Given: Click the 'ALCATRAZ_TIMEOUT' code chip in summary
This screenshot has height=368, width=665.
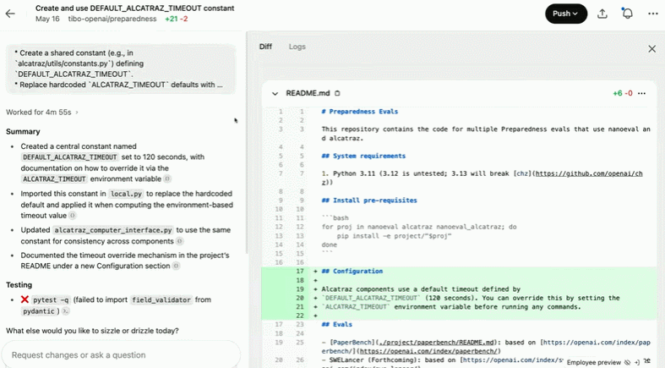Looking at the screenshot, I should (54, 179).
